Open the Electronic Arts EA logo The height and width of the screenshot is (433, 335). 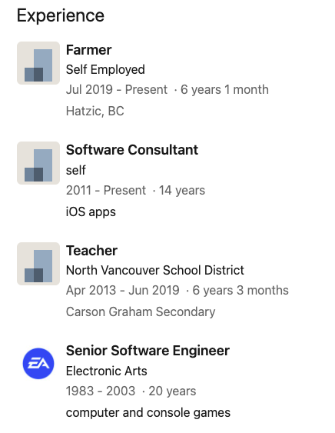click(x=38, y=364)
